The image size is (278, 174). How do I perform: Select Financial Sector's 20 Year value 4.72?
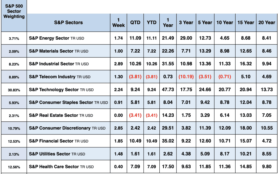click(267, 141)
